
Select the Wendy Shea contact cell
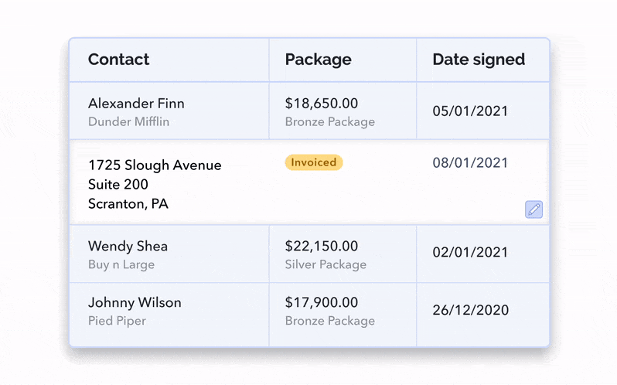tap(128, 247)
